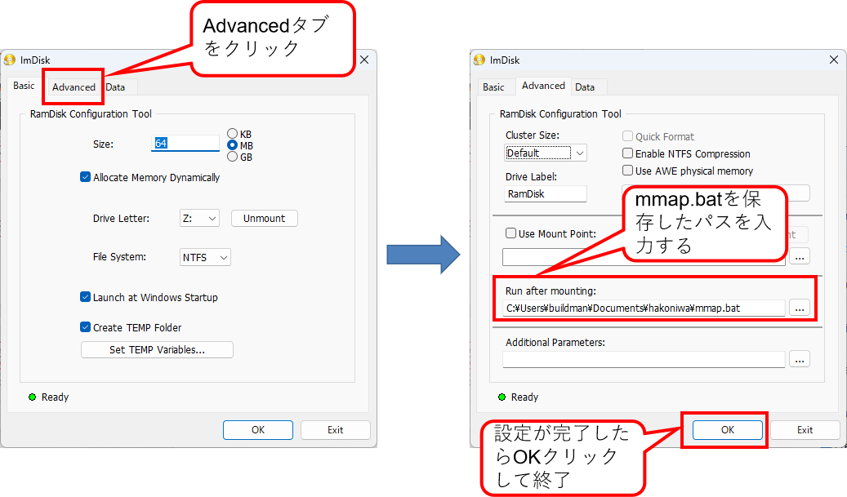Enable Use AWE physical memory checkbox

[x=627, y=171]
